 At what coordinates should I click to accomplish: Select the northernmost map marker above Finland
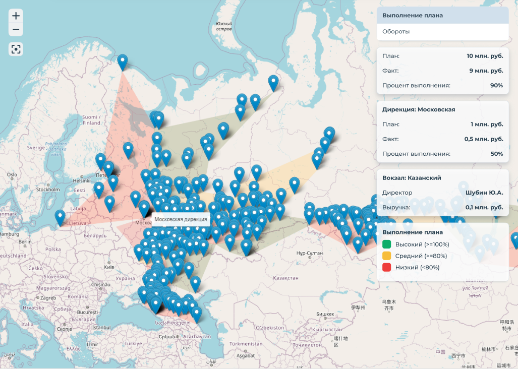[x=123, y=63]
